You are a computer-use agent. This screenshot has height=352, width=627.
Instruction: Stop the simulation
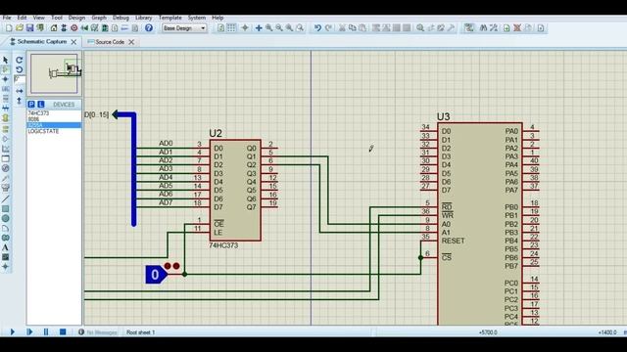click(63, 331)
